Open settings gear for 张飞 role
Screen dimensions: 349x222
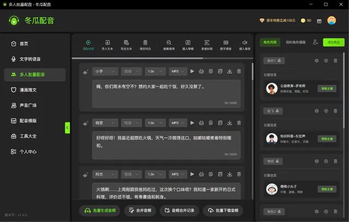[x=316, y=111]
